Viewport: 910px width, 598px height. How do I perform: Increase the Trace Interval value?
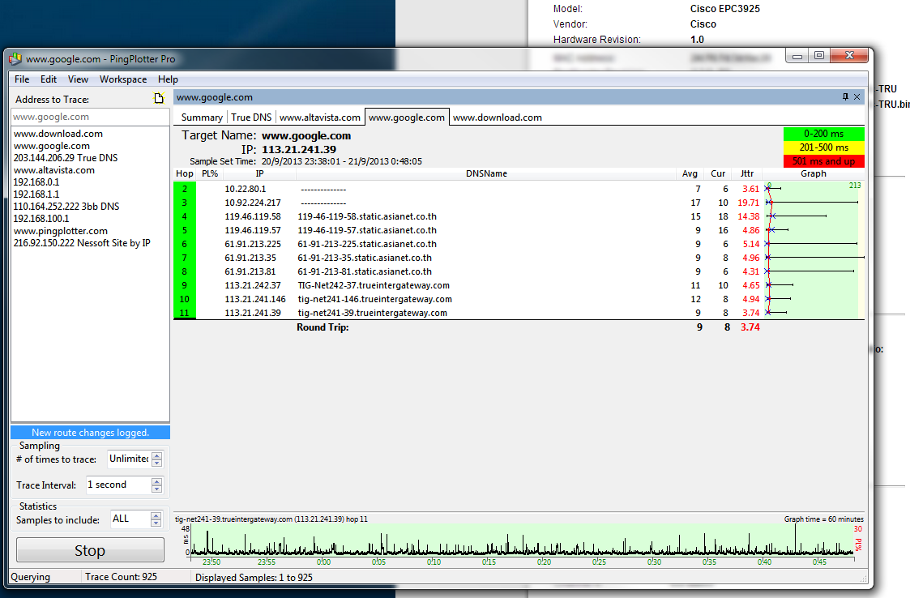point(156,481)
